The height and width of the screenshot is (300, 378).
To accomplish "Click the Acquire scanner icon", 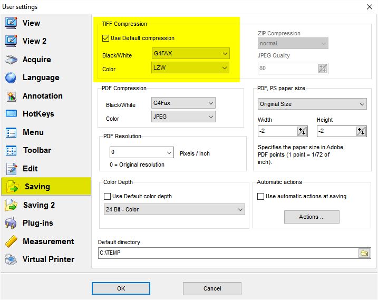I will 11,60.
